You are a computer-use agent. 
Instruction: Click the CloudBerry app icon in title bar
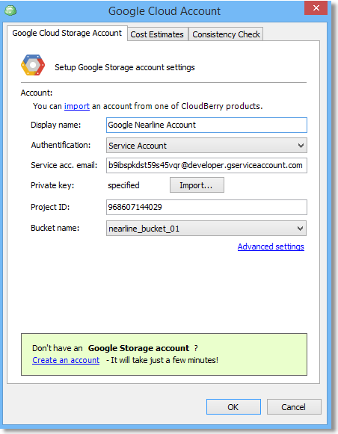pyautogui.click(x=10, y=10)
